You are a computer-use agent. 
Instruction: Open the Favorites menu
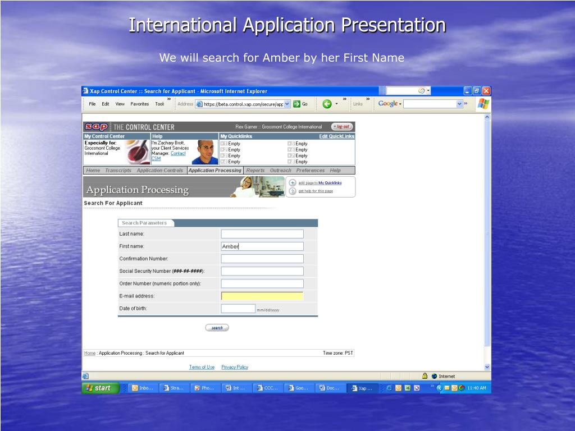(x=140, y=104)
